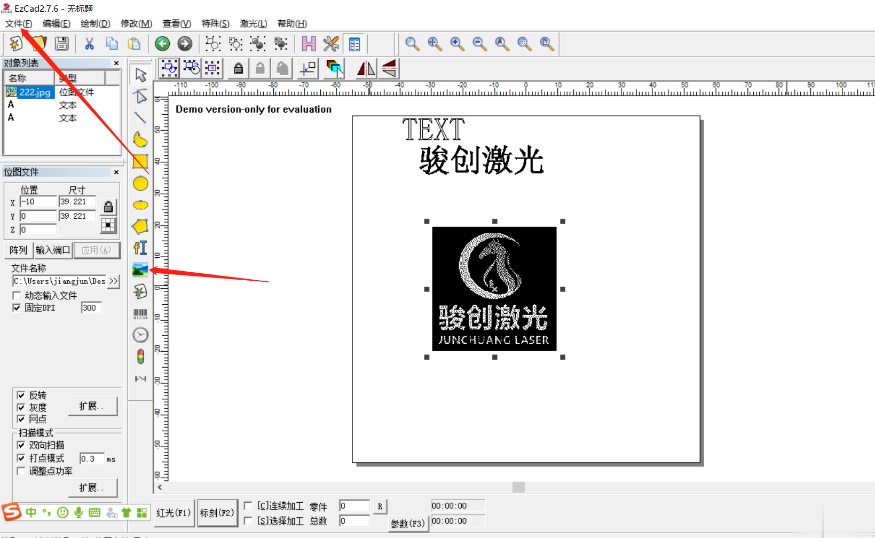
Task: Enable [C]连续加工 checkbox
Action: point(248,505)
